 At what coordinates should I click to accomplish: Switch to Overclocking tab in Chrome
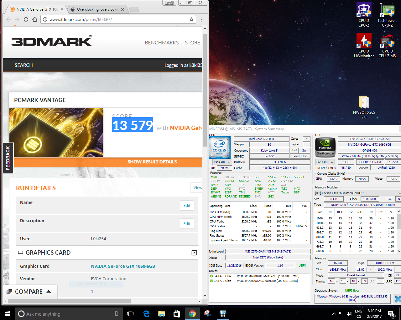[x=97, y=9]
